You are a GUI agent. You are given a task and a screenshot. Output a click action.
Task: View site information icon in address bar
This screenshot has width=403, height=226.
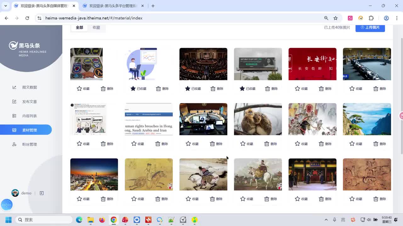point(39,18)
